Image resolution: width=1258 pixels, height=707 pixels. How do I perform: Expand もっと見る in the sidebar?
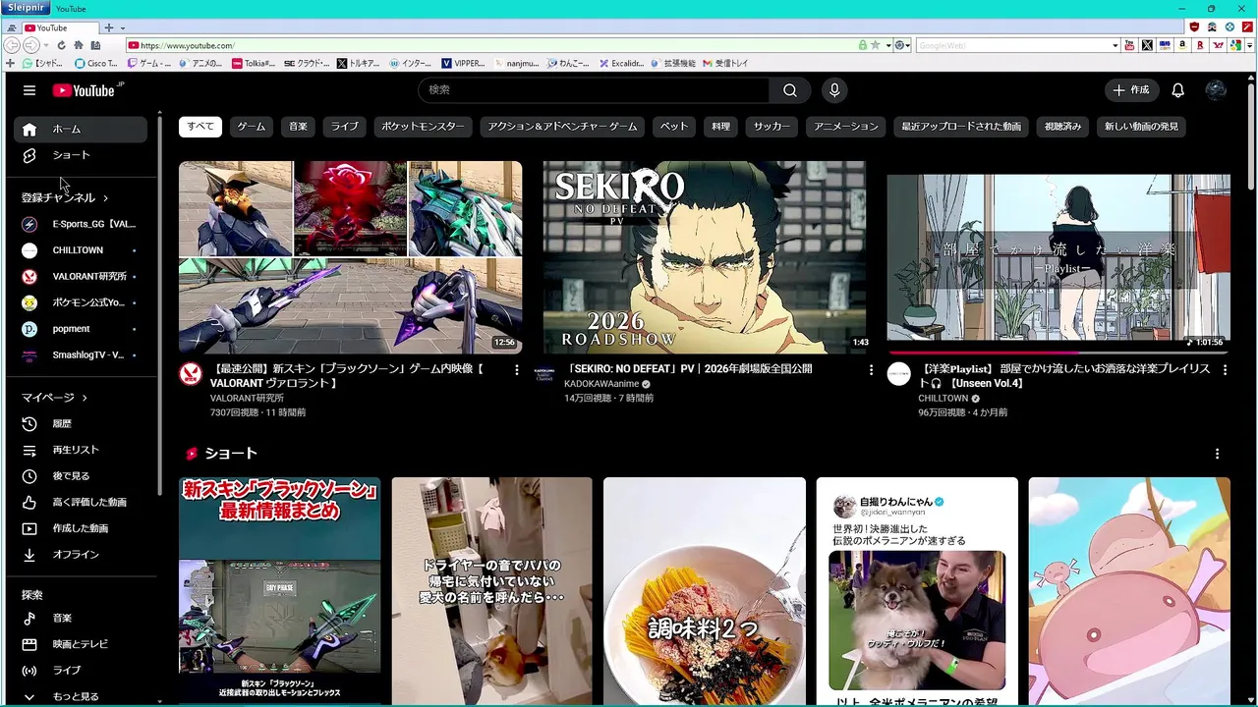[81, 696]
